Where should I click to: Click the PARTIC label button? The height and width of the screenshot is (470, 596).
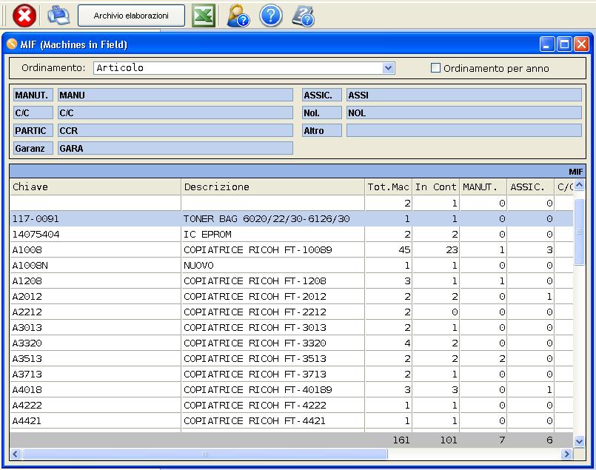[x=33, y=131]
